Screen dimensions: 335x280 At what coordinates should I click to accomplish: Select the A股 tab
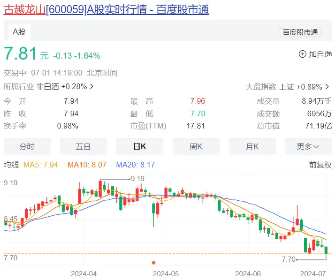click(x=19, y=32)
